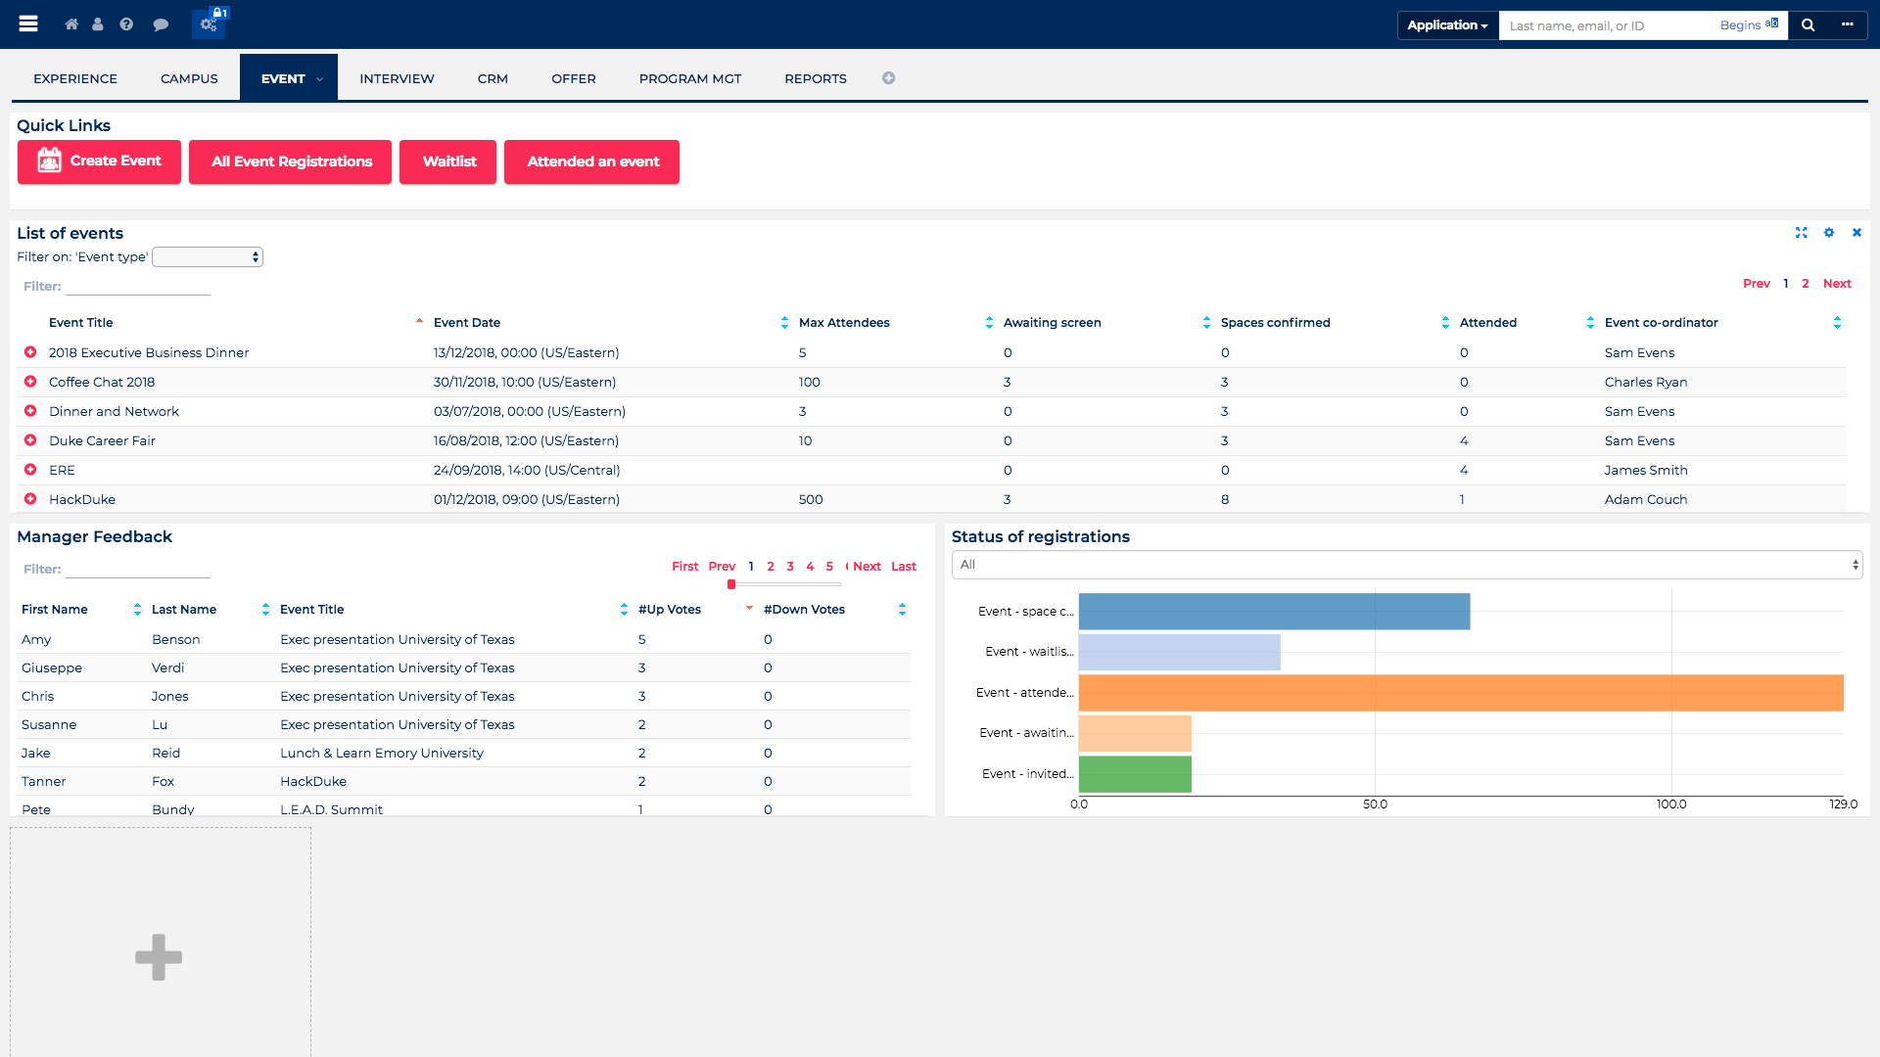Add a new tab with plus icon
Screen dimensions: 1880x1057
(888, 78)
